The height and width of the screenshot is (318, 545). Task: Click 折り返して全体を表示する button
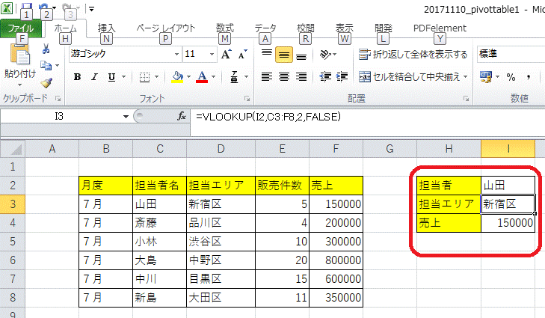pyautogui.click(x=413, y=55)
